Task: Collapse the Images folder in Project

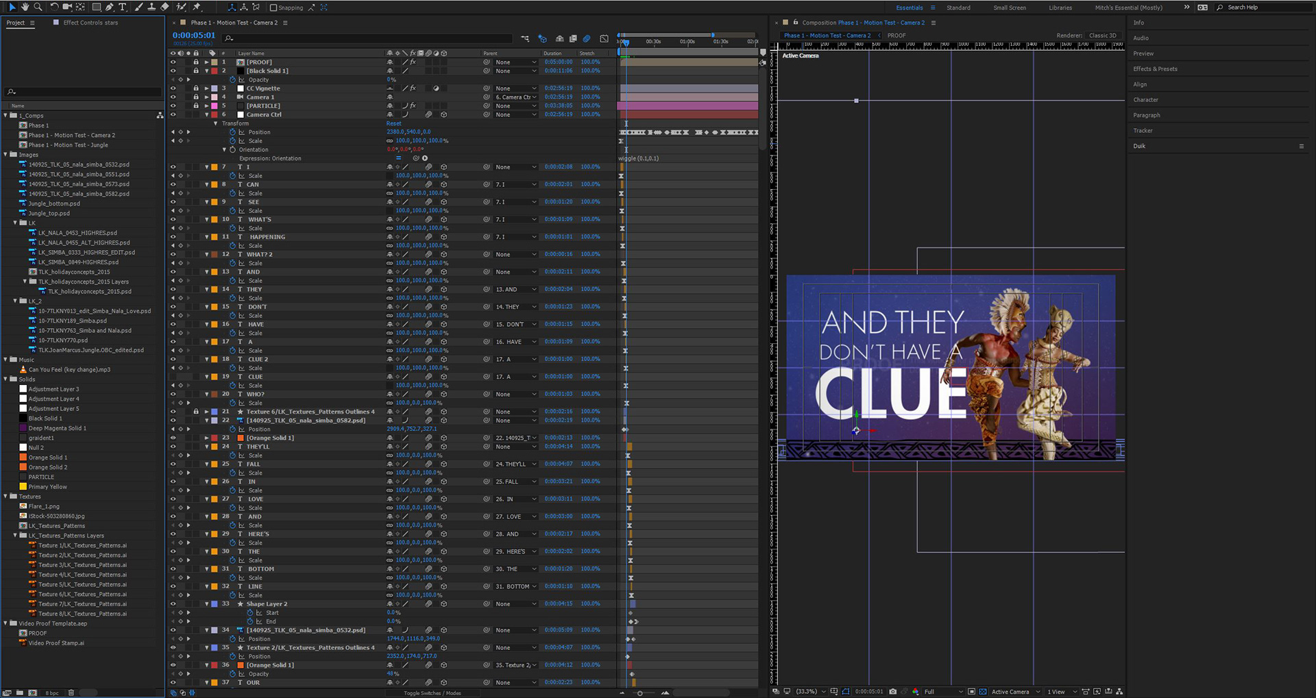Action: 6,155
